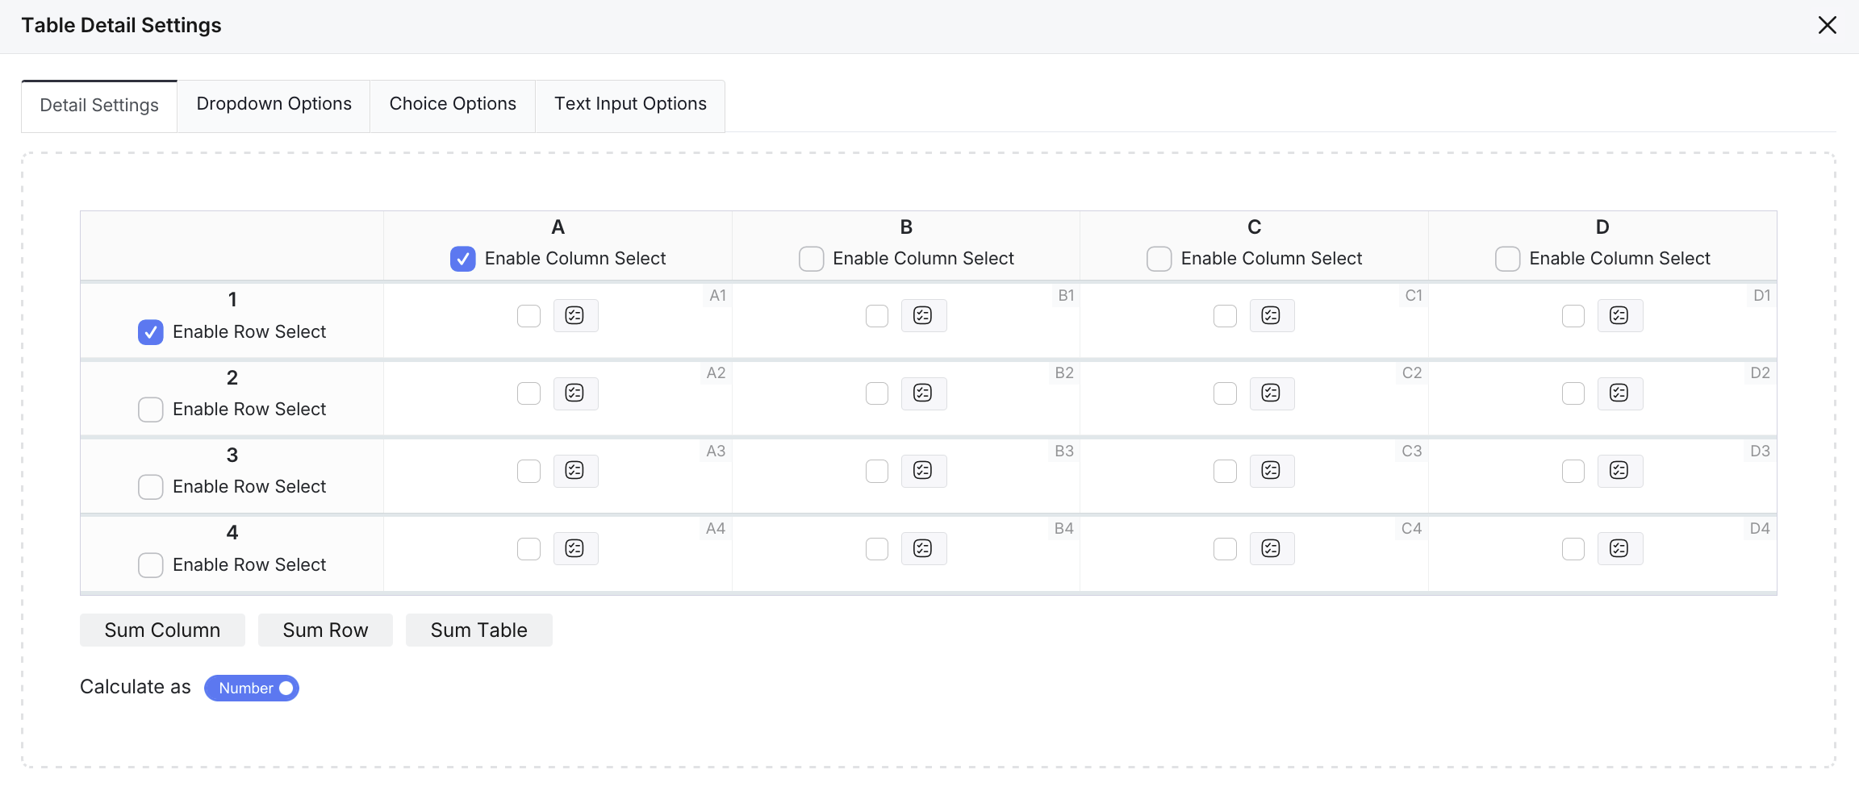Click the options icon in cell D1
The width and height of the screenshot is (1859, 803).
point(1619,315)
